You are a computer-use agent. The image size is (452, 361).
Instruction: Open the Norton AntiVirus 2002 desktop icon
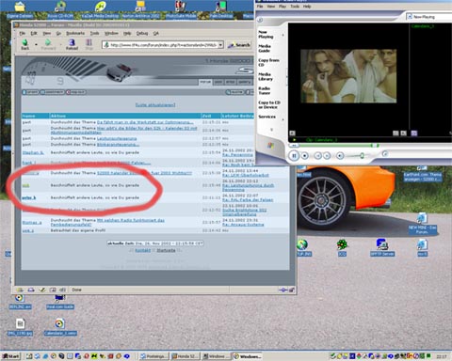140,9
